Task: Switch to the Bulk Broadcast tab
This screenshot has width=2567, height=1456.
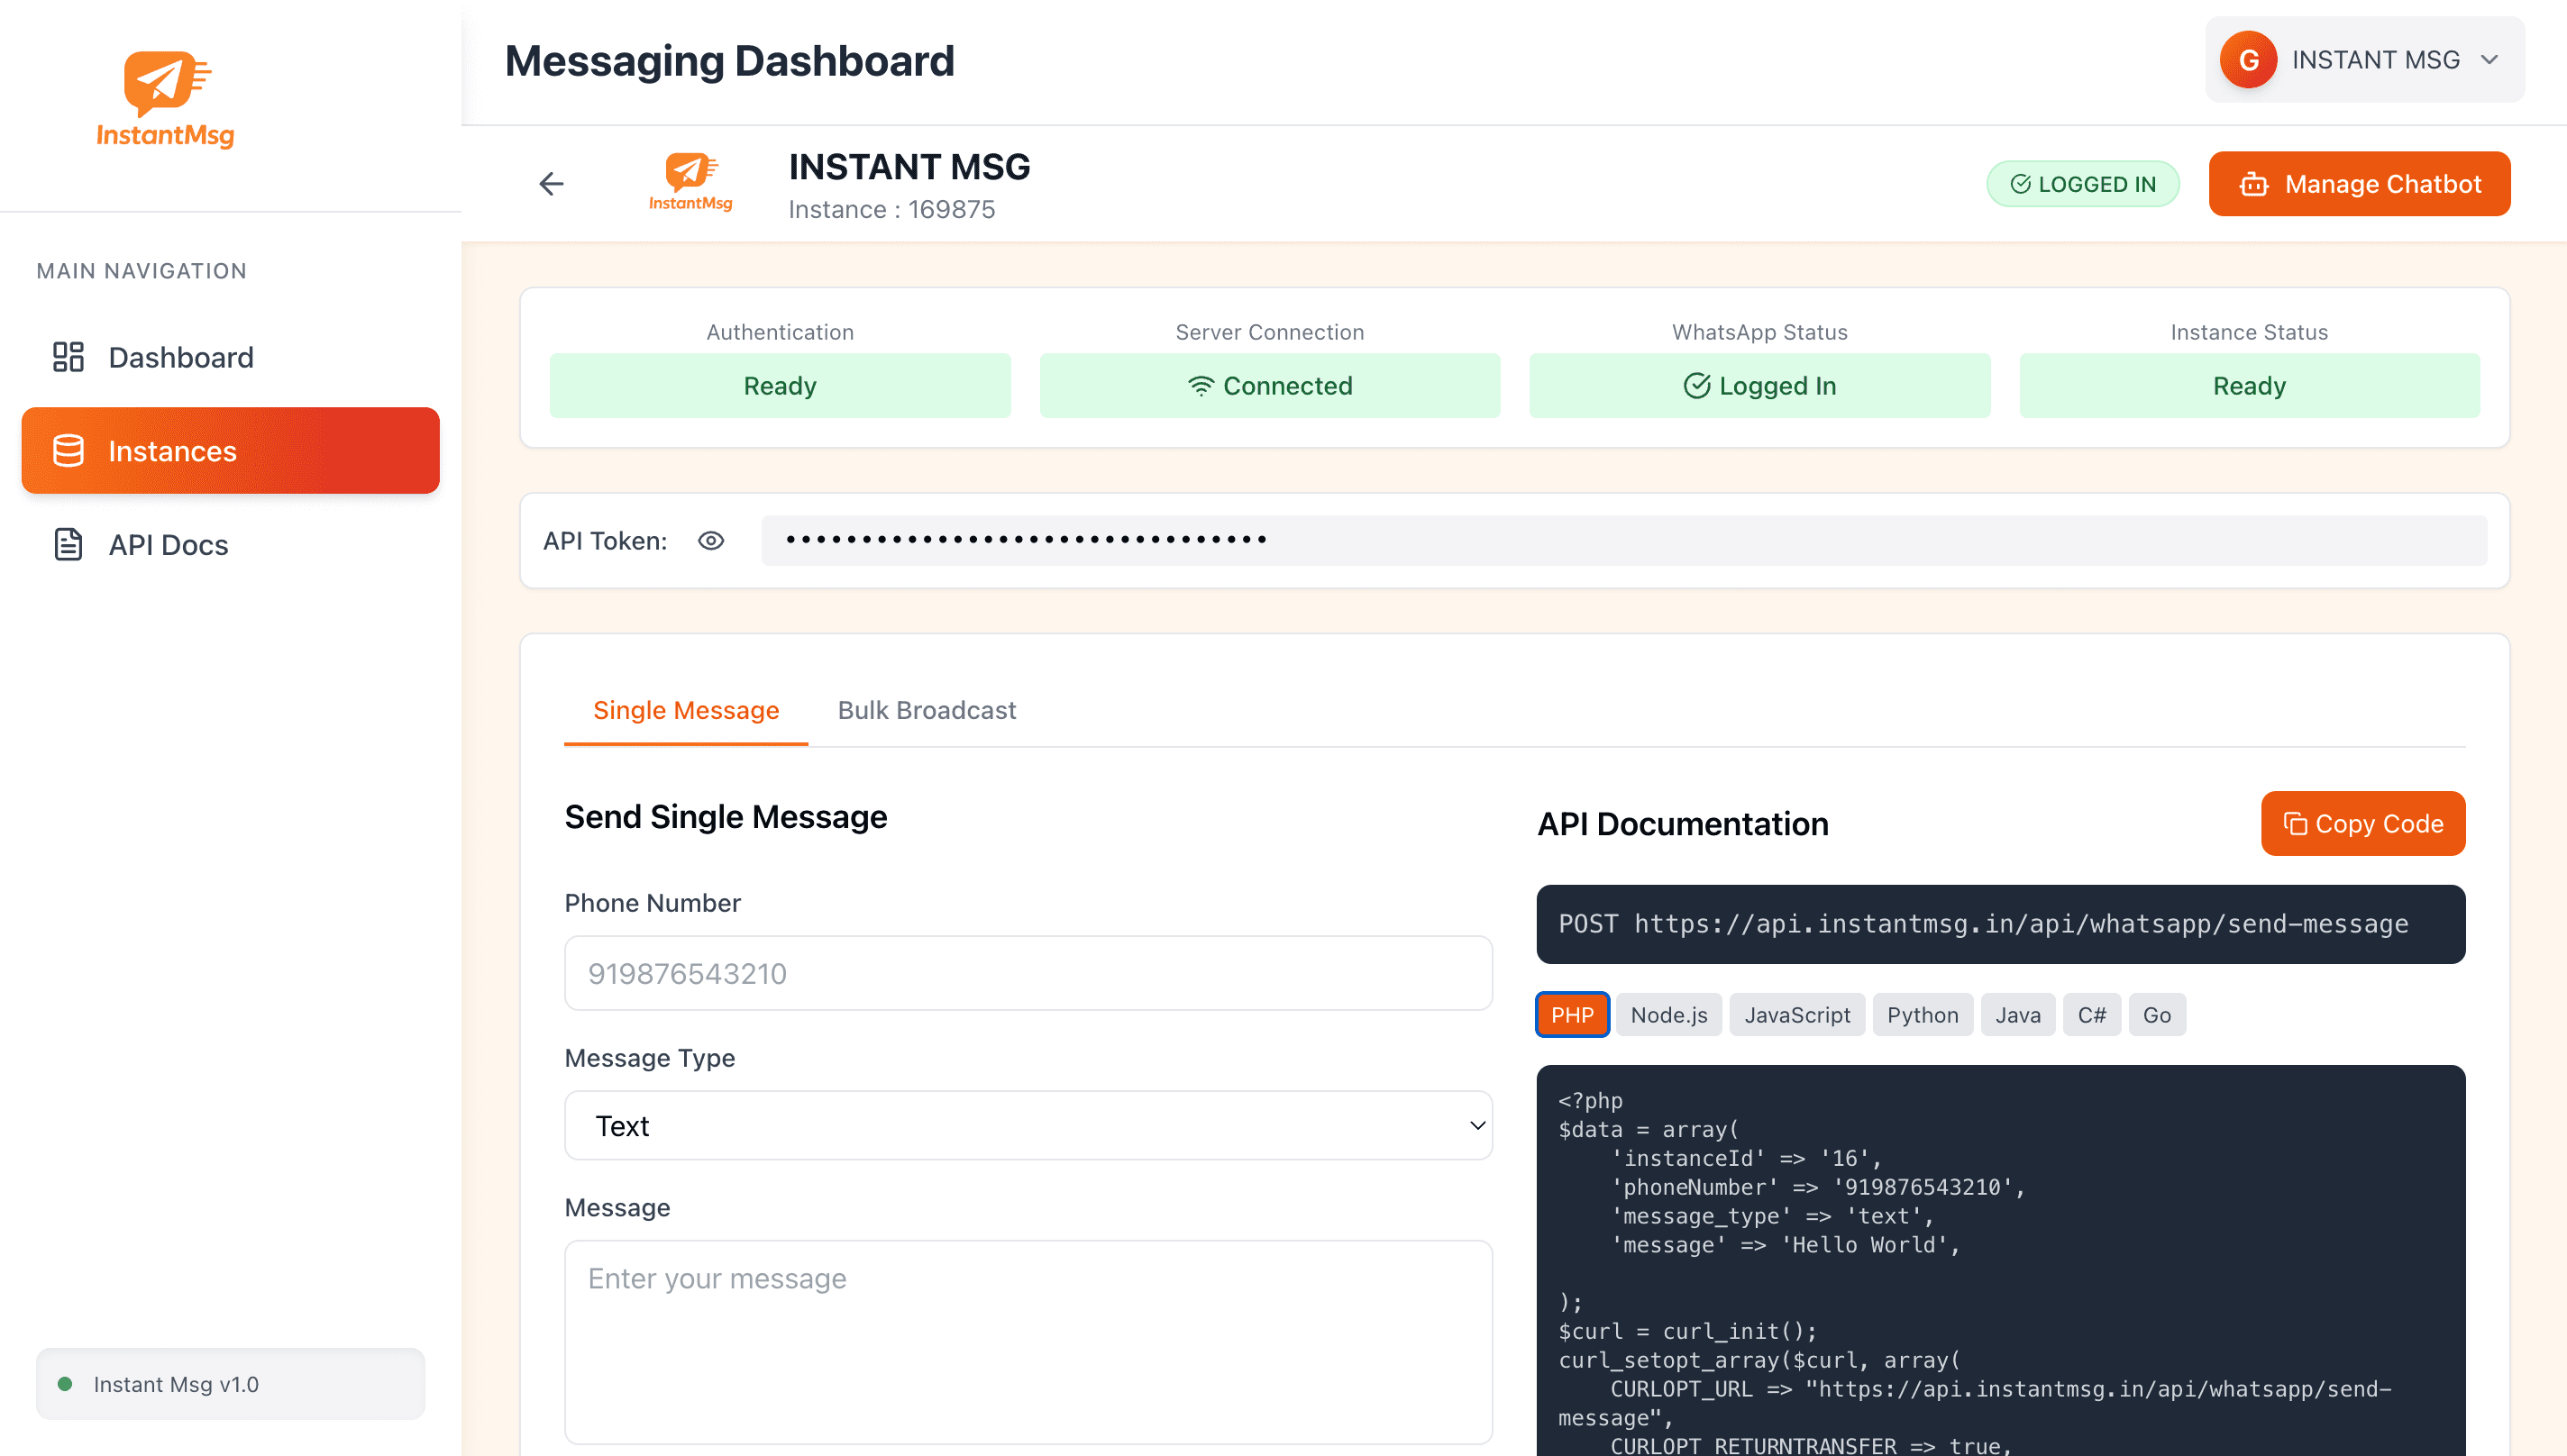Action: (x=927, y=710)
